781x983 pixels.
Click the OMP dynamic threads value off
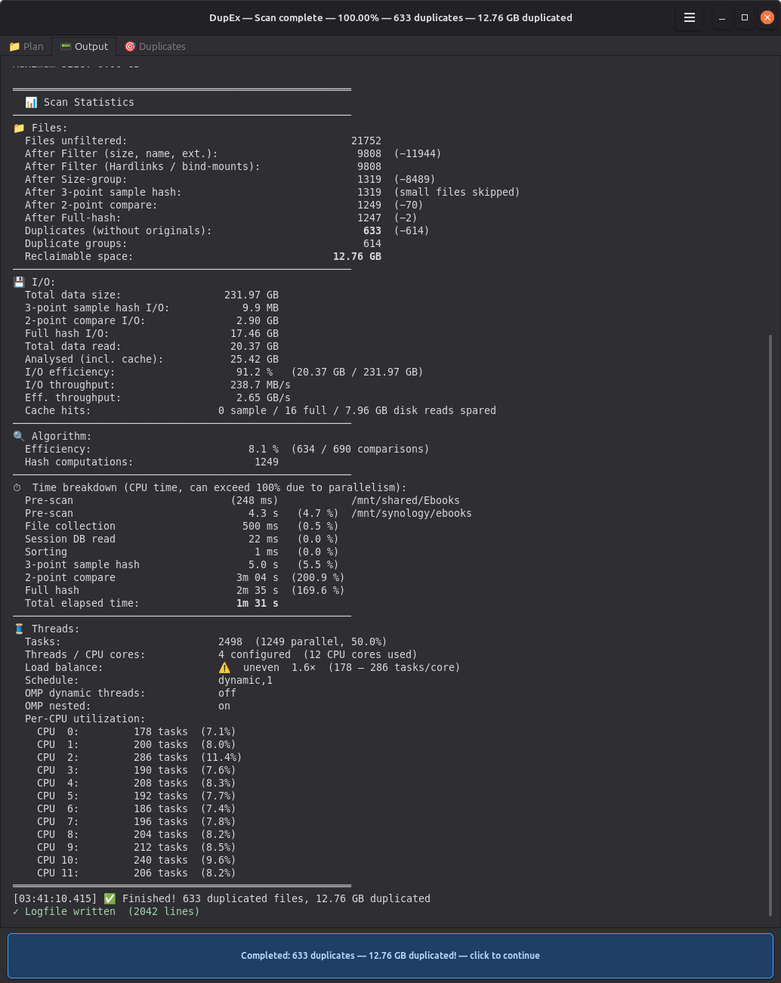pos(227,693)
